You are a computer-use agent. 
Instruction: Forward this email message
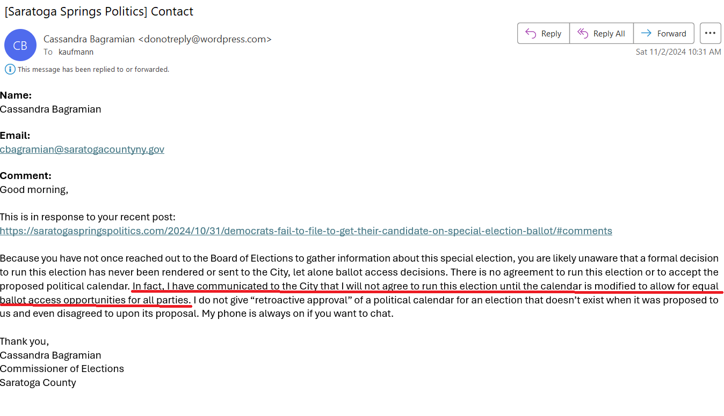click(x=664, y=33)
